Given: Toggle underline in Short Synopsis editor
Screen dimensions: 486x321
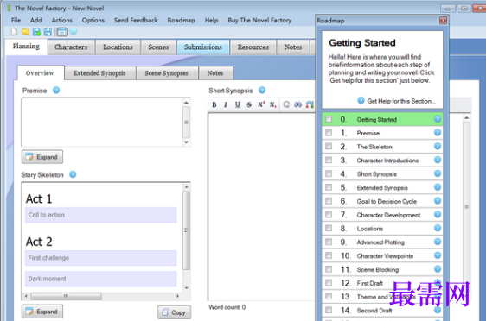Looking at the screenshot, I should 238,104.
